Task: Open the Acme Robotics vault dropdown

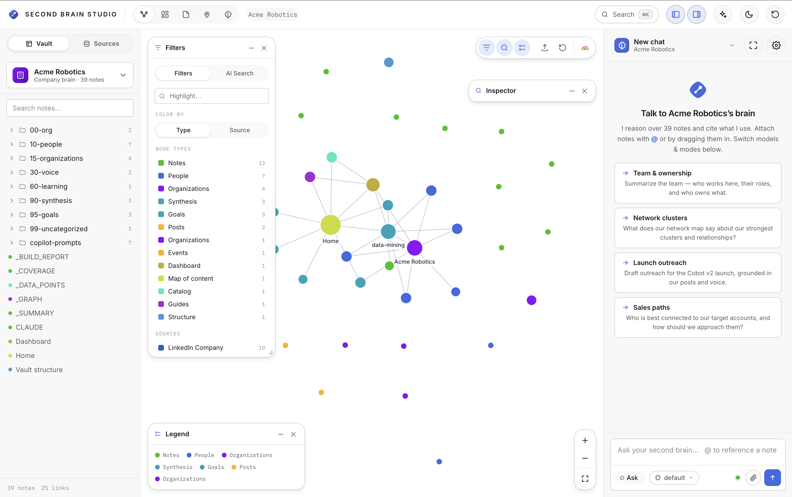Action: 70,75
